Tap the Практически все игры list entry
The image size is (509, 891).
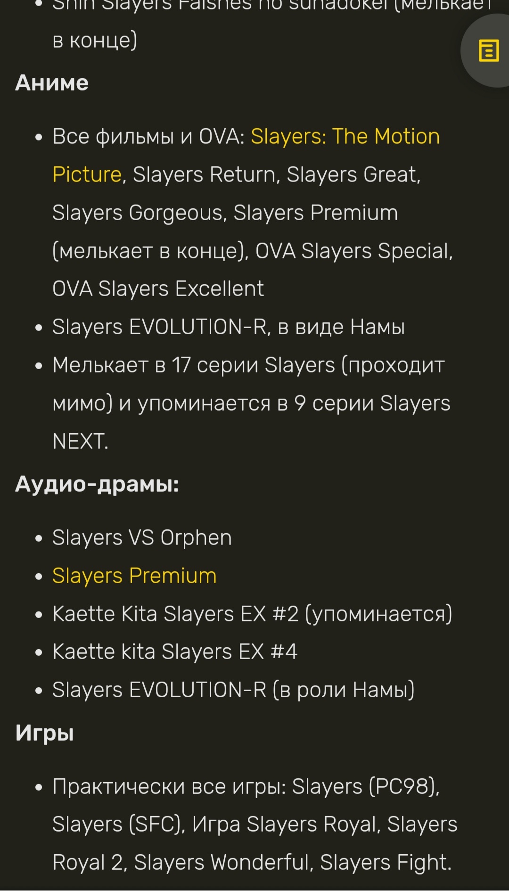point(255,824)
